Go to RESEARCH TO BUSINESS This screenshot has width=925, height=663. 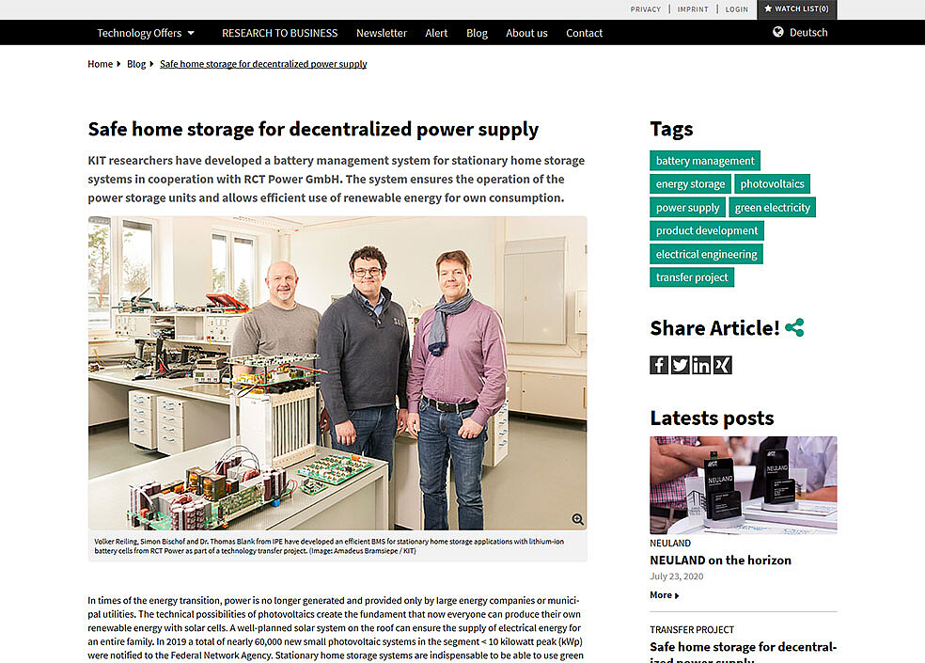tap(279, 32)
